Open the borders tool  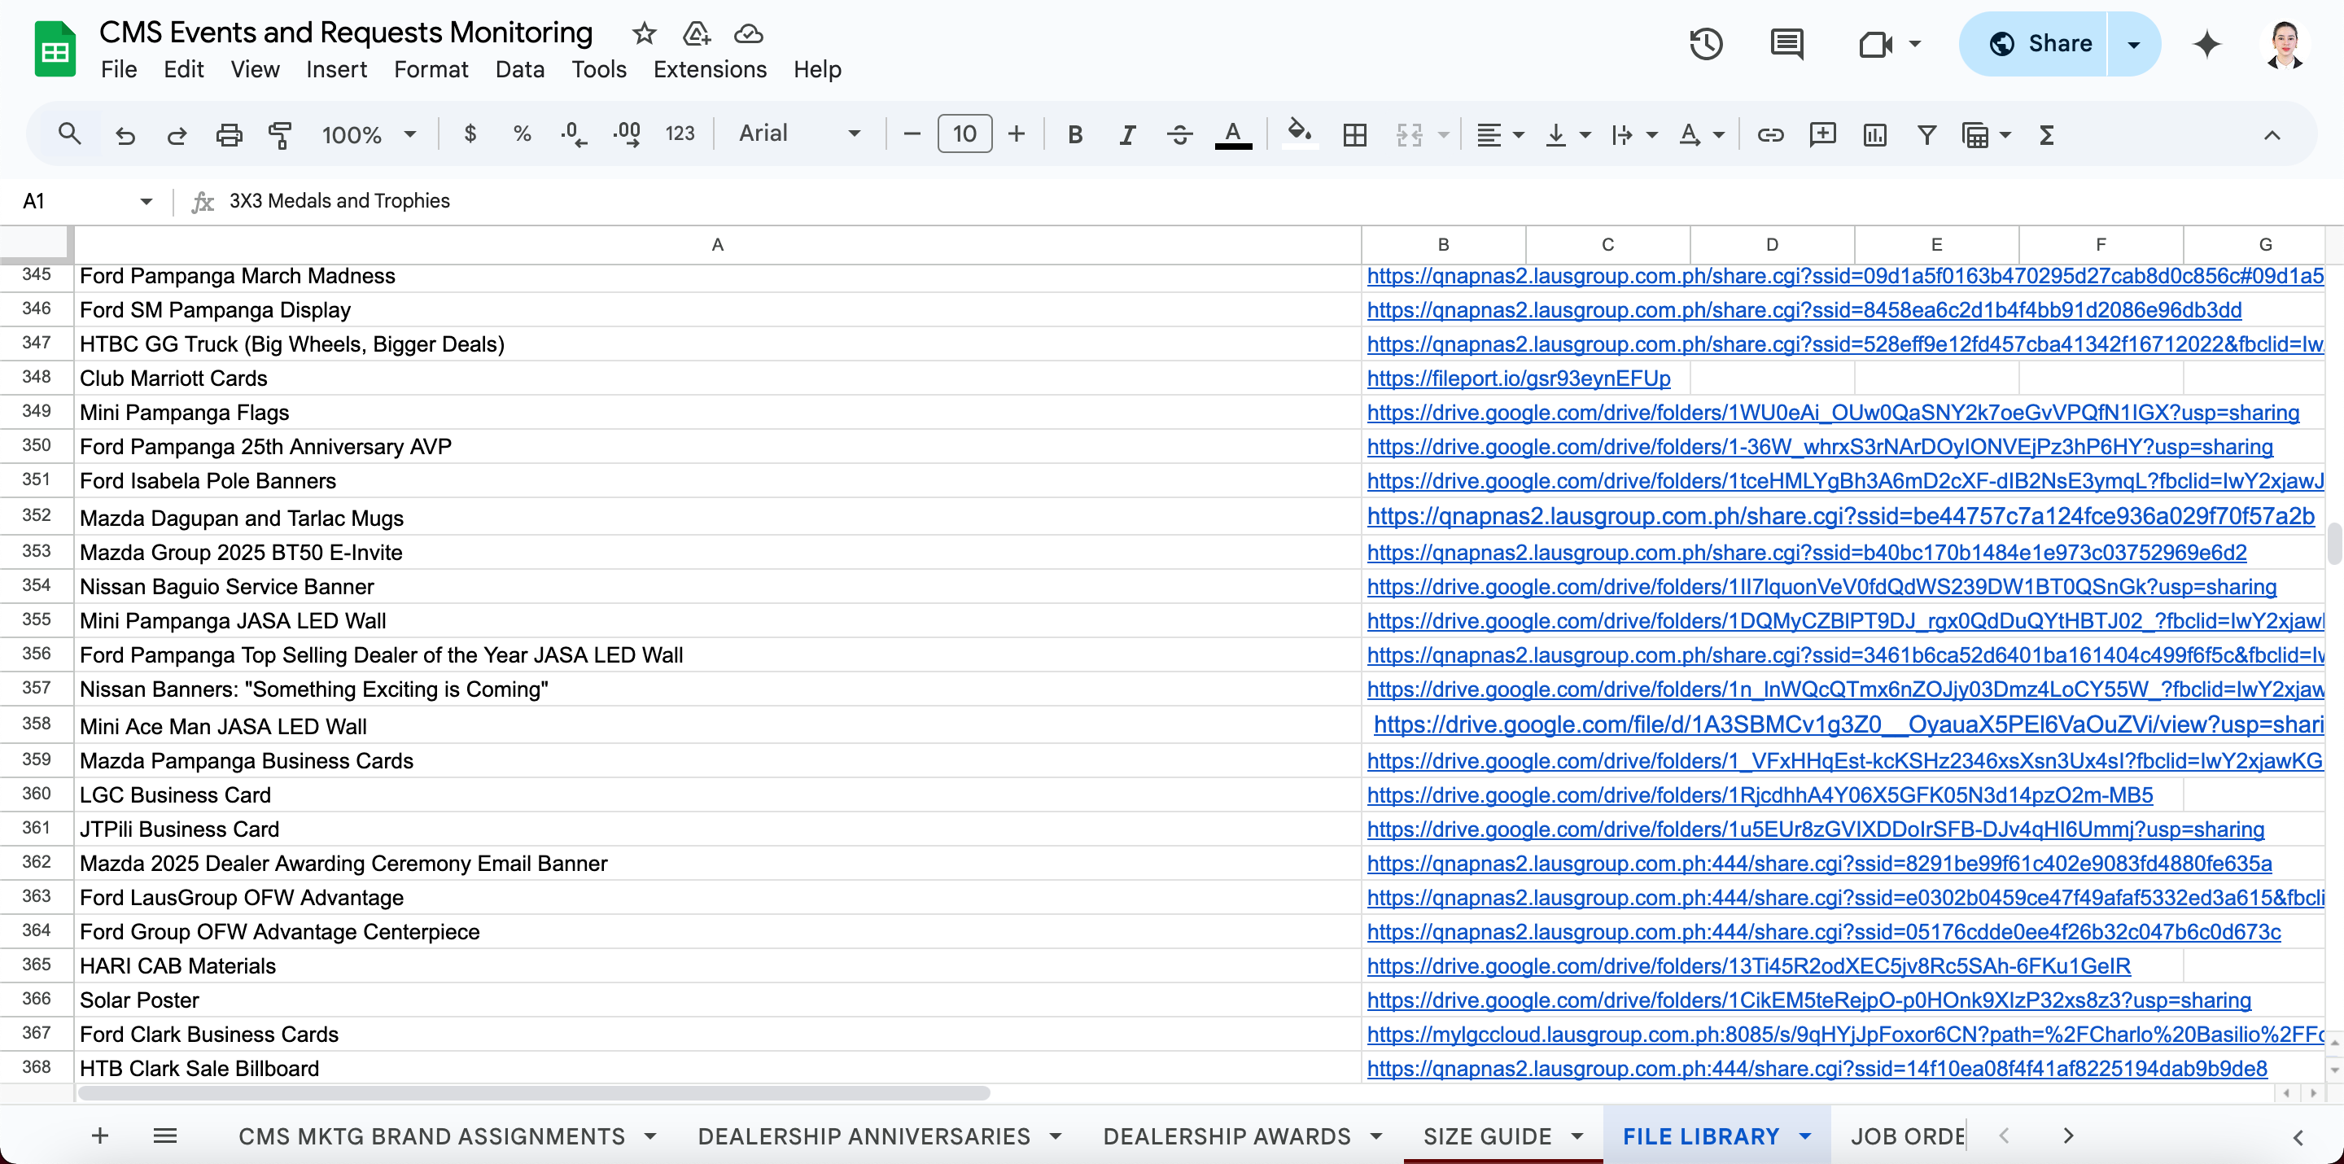(x=1354, y=134)
